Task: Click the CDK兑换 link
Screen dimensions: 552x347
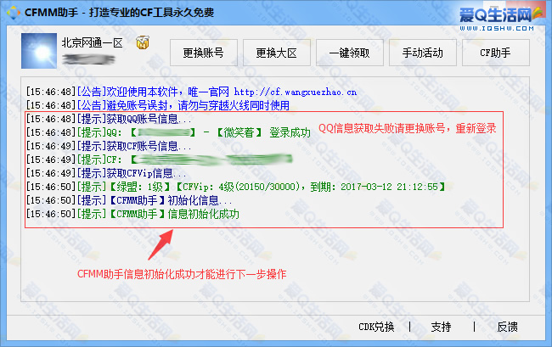Action: pos(376,327)
